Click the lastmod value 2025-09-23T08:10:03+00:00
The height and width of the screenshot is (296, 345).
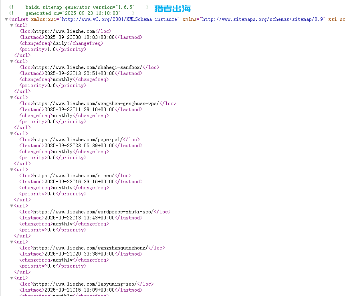[x=80, y=37]
